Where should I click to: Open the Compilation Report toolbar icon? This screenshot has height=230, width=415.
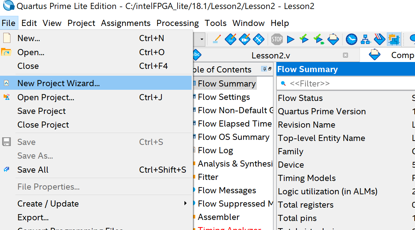coord(333,40)
